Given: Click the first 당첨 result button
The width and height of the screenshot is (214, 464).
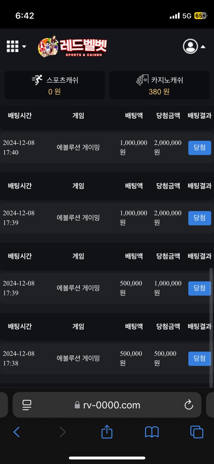Looking at the screenshot, I should pos(199,148).
